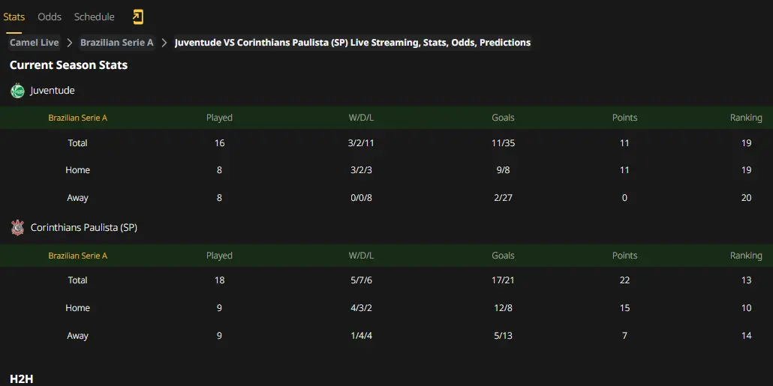Click the Juventude team name
This screenshot has height=386, width=773.
(53, 91)
